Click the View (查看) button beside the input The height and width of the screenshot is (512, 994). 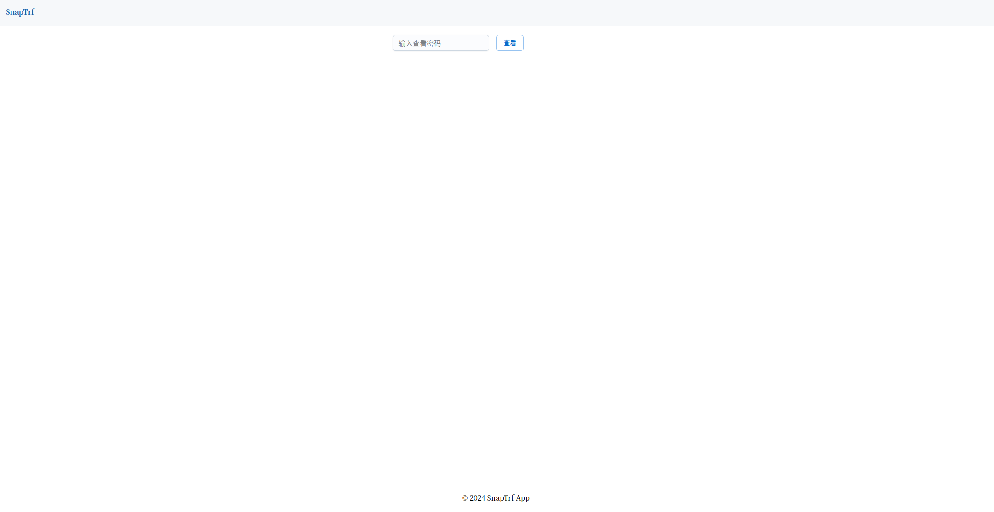(509, 43)
